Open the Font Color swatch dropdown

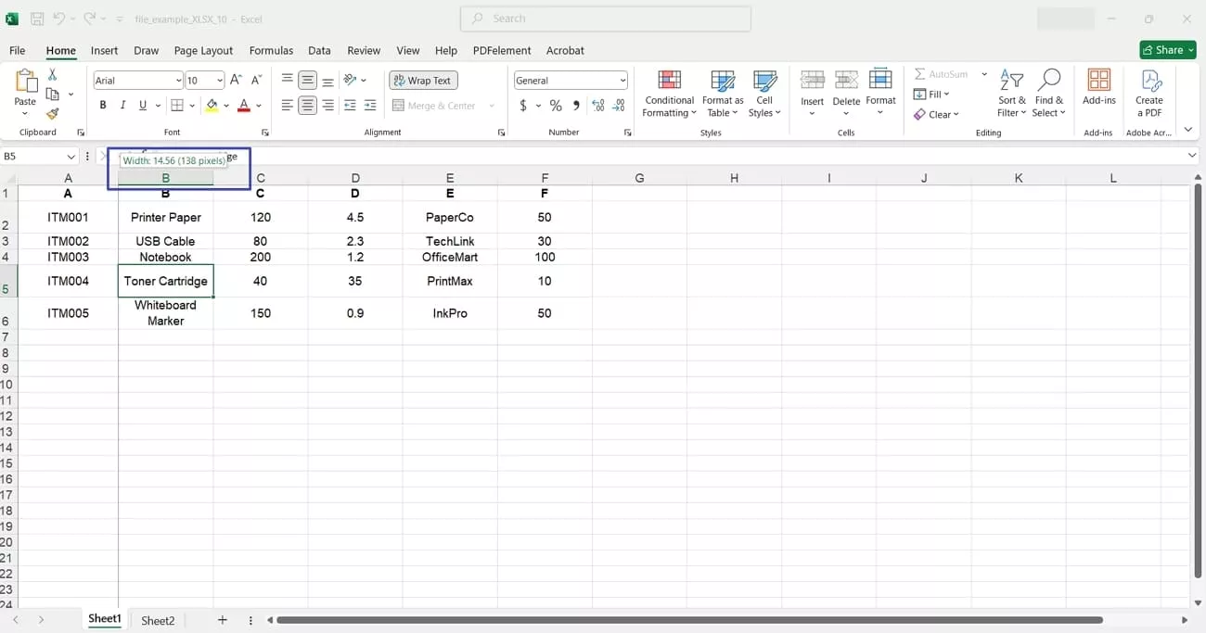[x=259, y=105]
